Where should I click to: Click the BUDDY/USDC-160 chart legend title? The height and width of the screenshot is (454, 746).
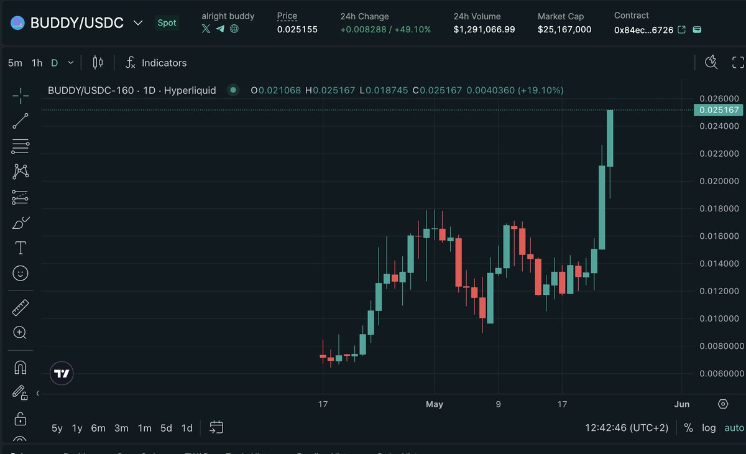[x=132, y=90]
